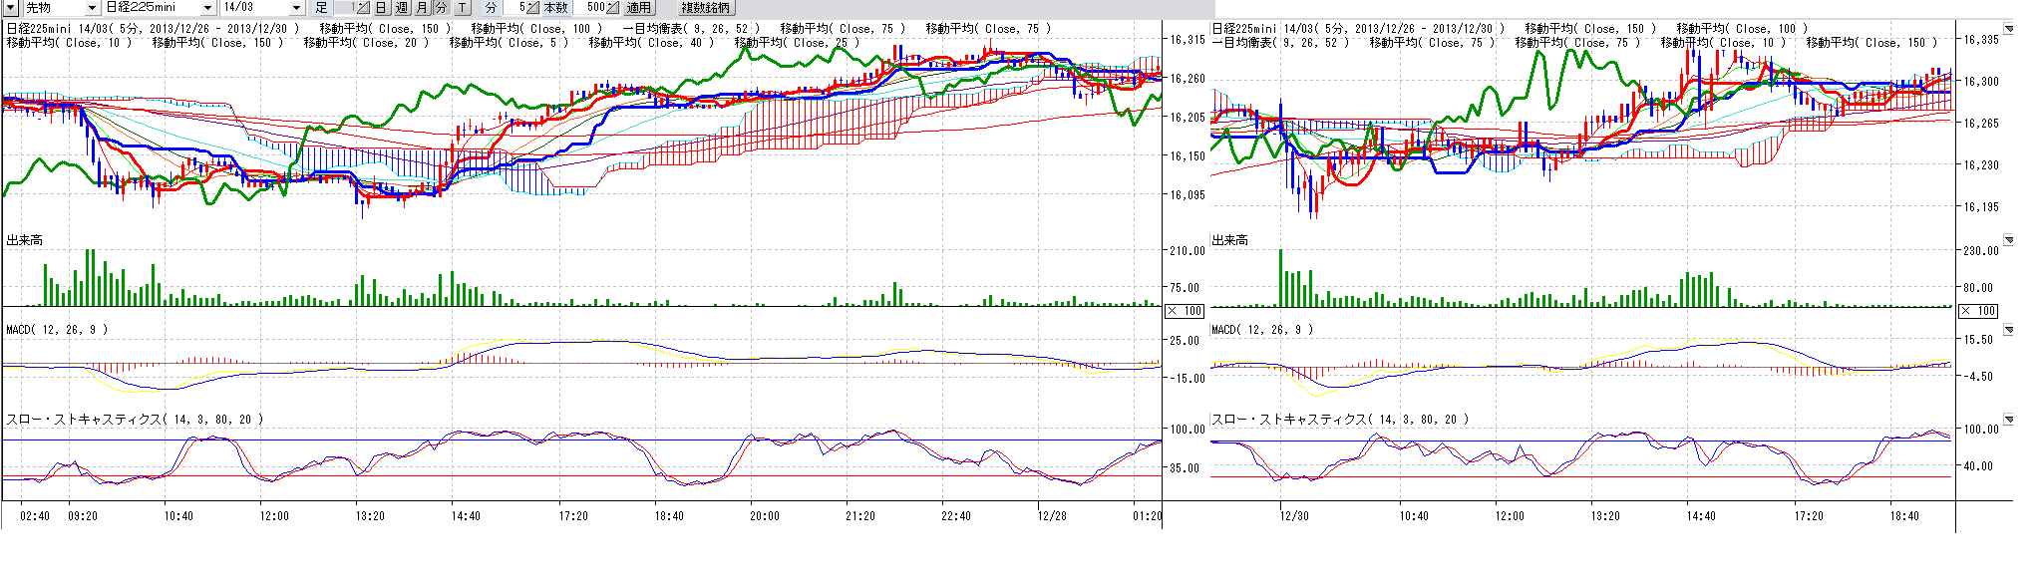Click the ×100 volume scale icon on left chart

click(1185, 311)
